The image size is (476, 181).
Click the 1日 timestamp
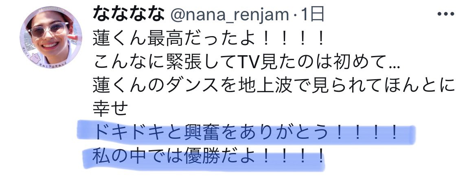pyautogui.click(x=313, y=14)
